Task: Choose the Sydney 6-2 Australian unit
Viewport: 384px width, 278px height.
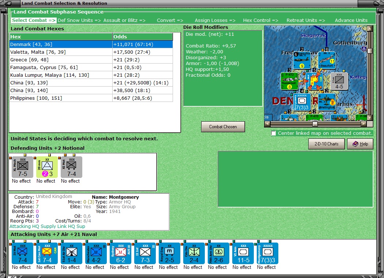Action: tap(120, 253)
